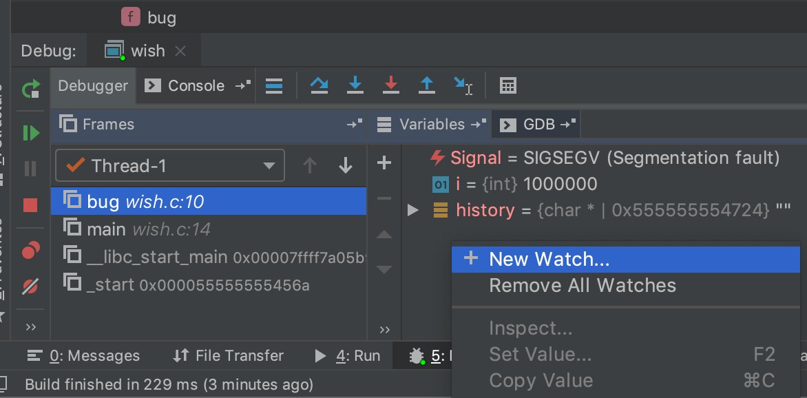The height and width of the screenshot is (398, 807).
Task: Expand the history variable node
Action: tap(412, 210)
